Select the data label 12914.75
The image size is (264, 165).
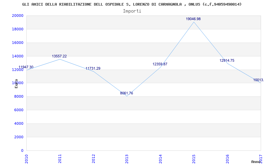[x=227, y=61]
